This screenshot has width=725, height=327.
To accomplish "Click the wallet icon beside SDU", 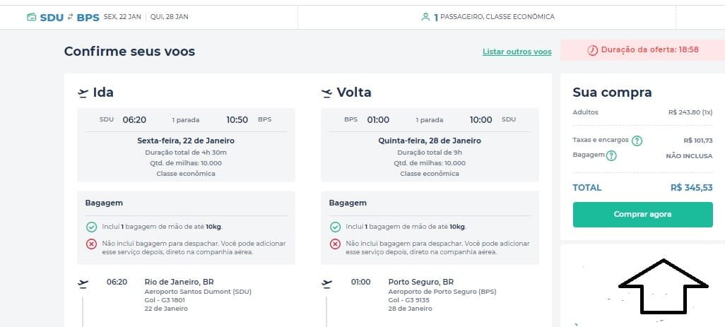I will click(x=31, y=18).
